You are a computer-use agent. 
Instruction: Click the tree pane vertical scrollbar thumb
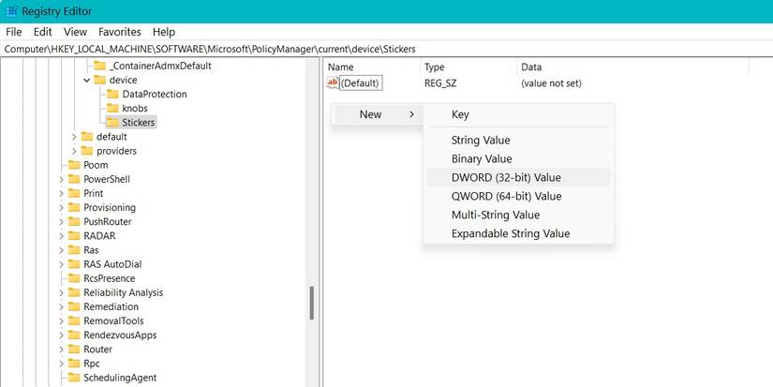(312, 303)
